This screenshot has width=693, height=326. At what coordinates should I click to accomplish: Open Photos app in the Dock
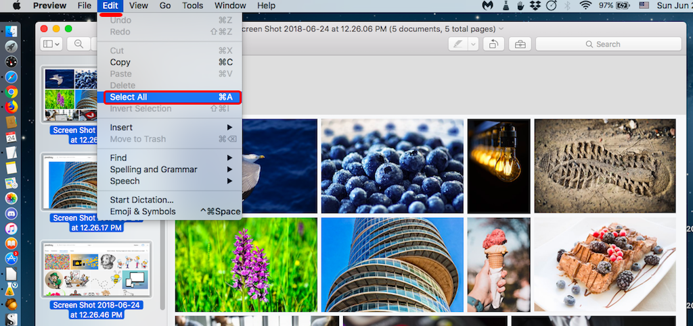coord(12,198)
